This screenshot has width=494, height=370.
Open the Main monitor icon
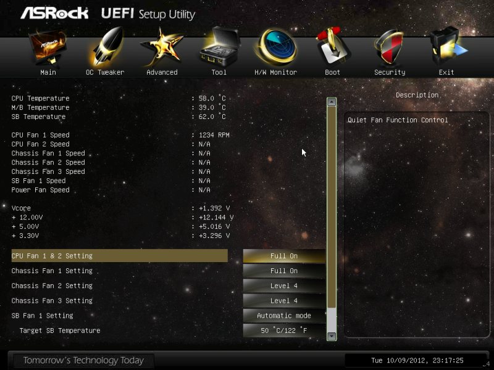pos(48,49)
